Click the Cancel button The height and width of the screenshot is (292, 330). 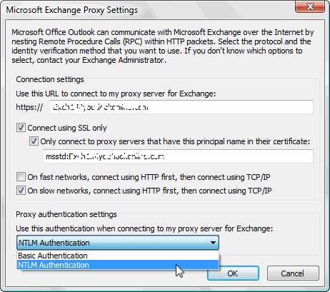point(293,273)
